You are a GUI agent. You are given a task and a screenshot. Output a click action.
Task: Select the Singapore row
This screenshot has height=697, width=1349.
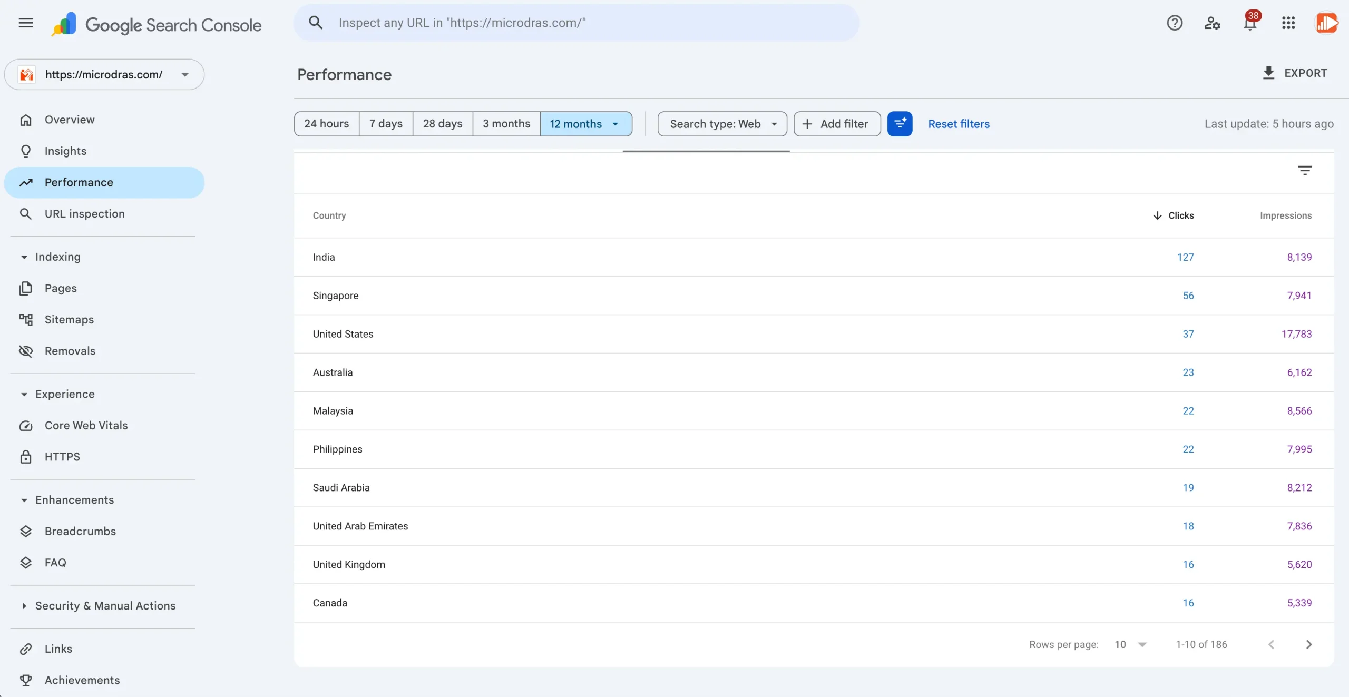[x=814, y=296]
